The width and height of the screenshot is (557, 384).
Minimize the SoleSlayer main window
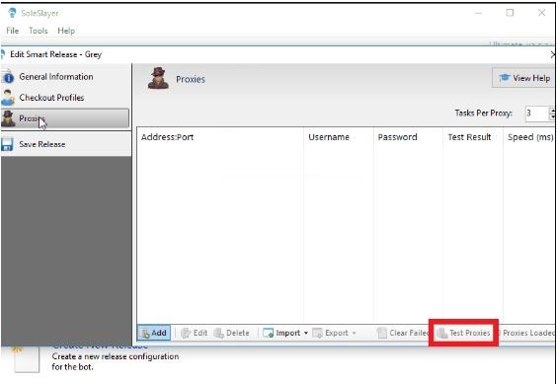[x=478, y=13]
